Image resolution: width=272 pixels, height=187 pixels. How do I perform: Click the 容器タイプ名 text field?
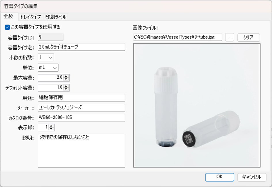coord(81,47)
